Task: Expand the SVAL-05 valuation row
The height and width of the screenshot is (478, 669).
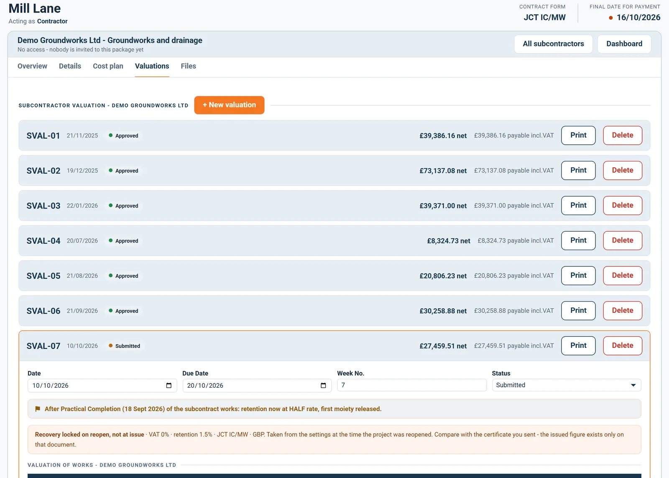Action: click(334, 276)
